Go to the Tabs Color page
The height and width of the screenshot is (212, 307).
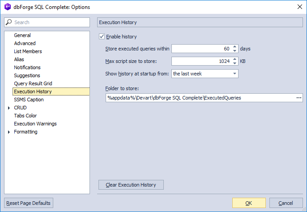coord(26,116)
